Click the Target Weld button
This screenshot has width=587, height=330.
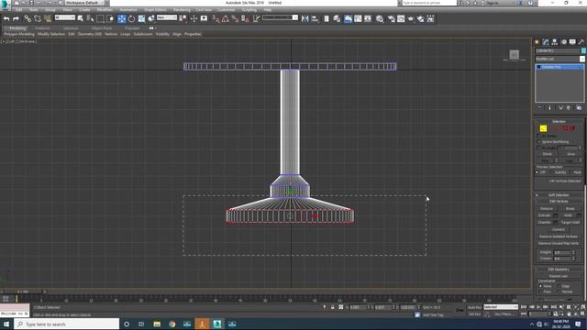[570, 222]
